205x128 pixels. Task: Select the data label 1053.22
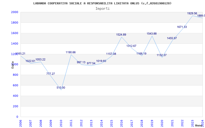(x=40, y=59)
